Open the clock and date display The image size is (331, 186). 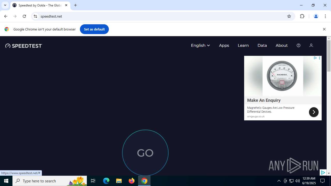[309, 181]
